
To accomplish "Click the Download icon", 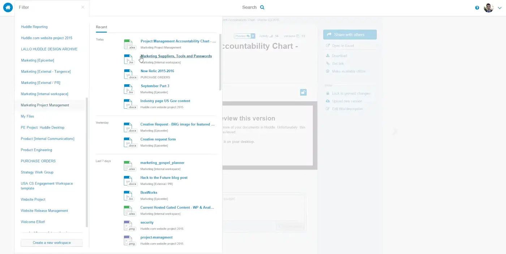I will (x=328, y=56).
